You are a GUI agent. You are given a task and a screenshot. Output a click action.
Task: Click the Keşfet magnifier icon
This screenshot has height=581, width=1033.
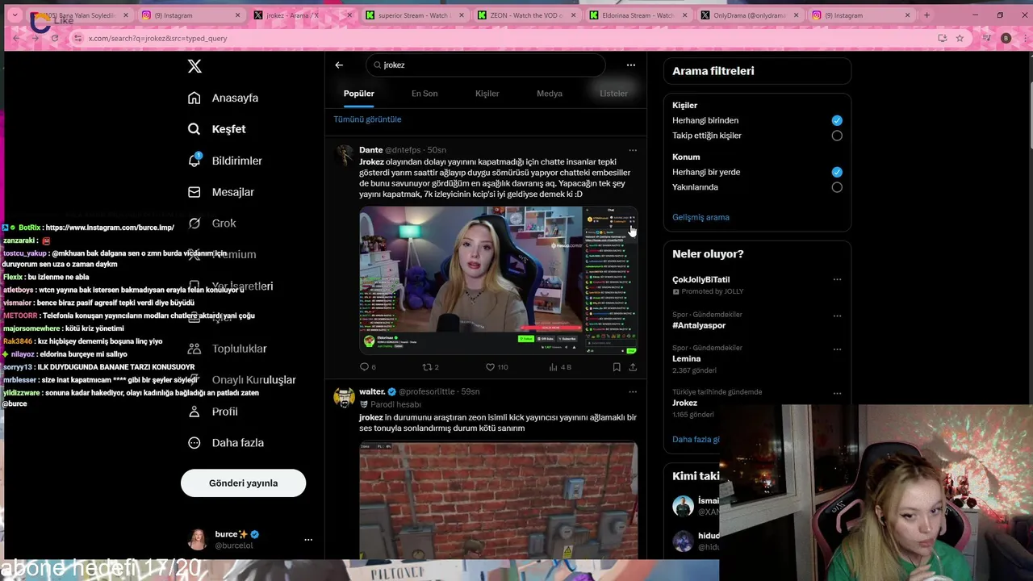(194, 129)
